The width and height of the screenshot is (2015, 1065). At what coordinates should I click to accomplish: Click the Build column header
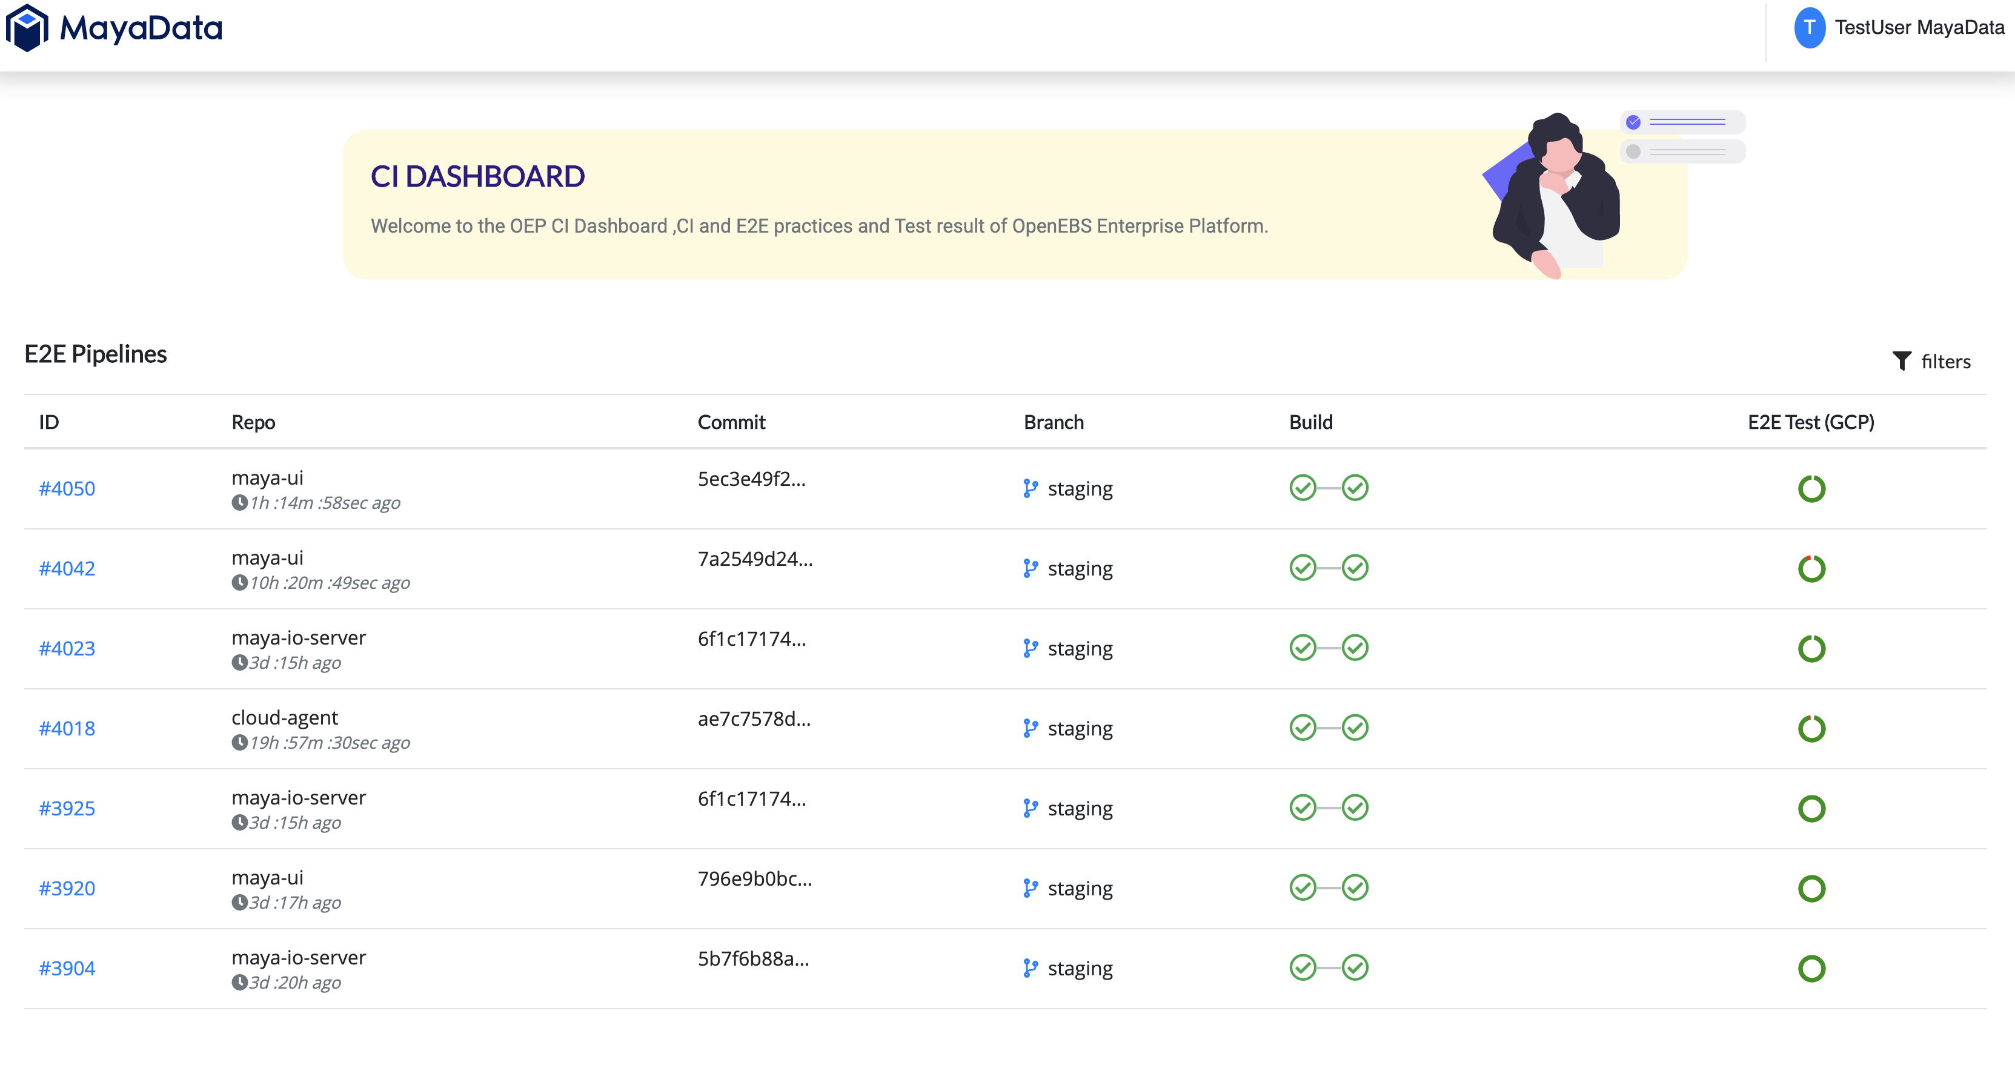[x=1310, y=422]
